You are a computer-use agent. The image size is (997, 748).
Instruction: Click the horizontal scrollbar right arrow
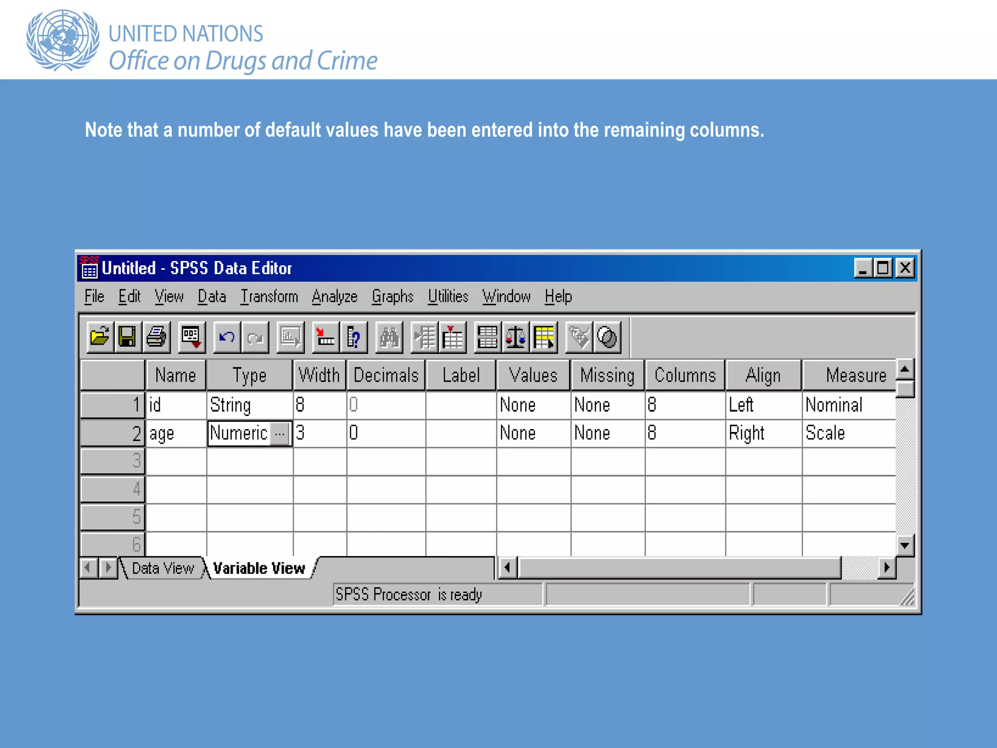click(886, 568)
